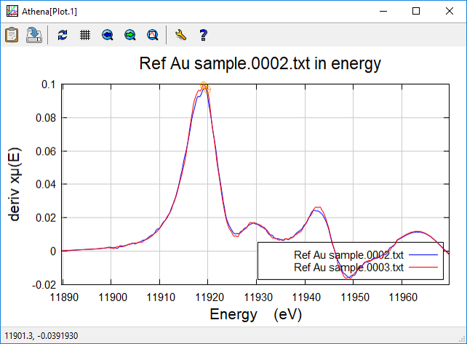Replot with the refresh arrows icon
This screenshot has width=467, height=344.
63,35
